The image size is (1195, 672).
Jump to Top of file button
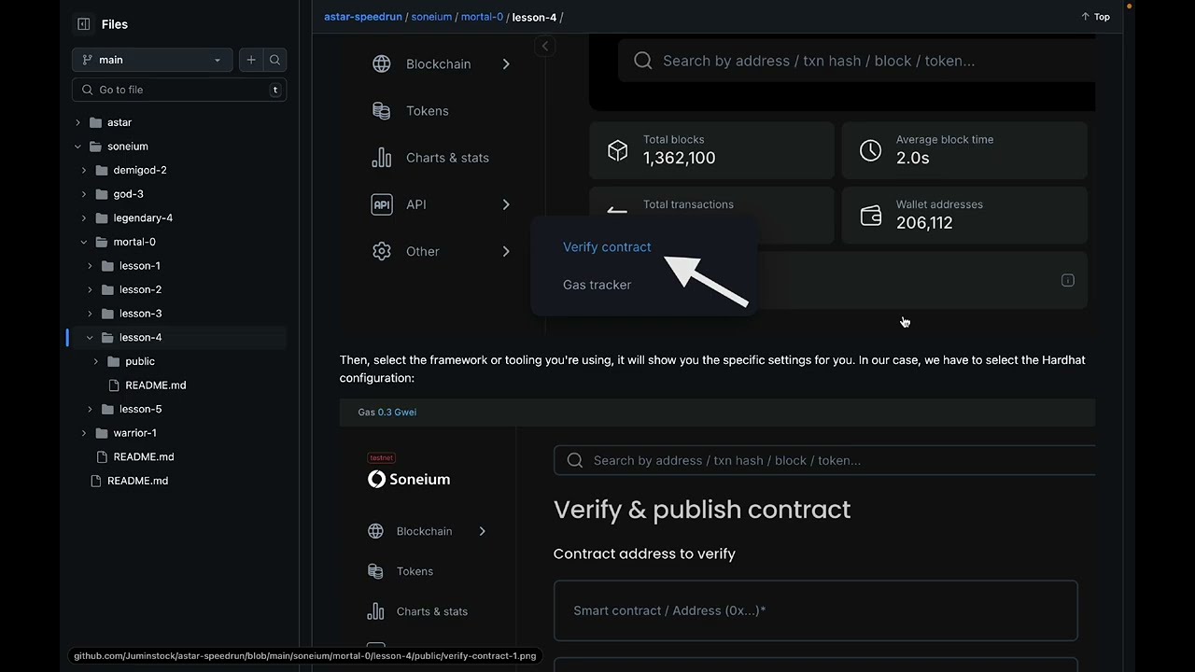pos(1095,17)
